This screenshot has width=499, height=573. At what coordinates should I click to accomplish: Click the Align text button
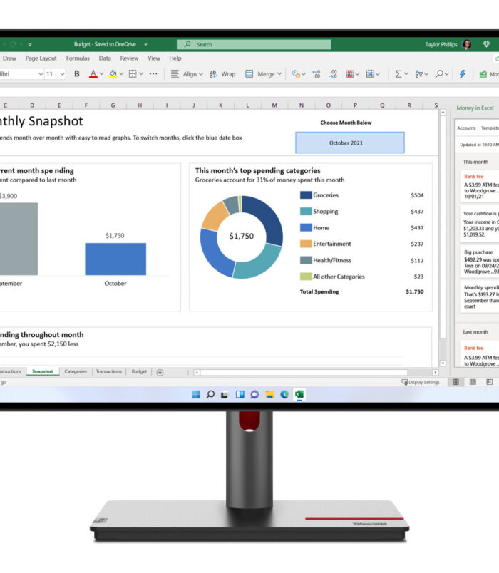[x=187, y=74]
